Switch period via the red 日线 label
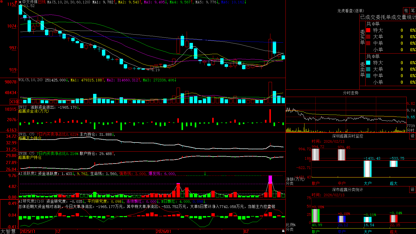 (42, 2)
